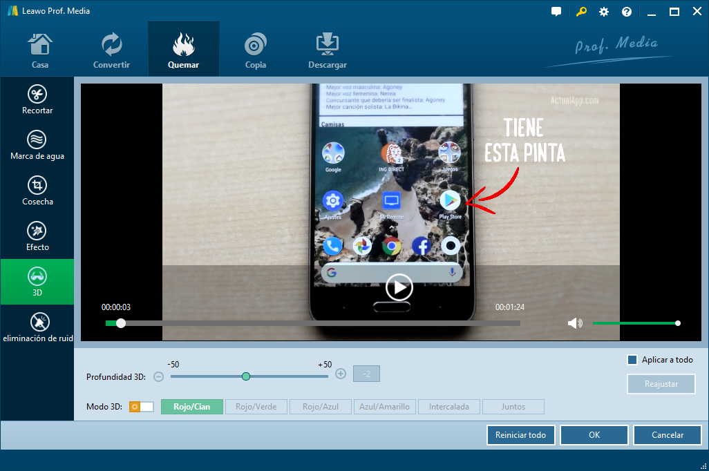Open the key registration icon

pyautogui.click(x=581, y=11)
